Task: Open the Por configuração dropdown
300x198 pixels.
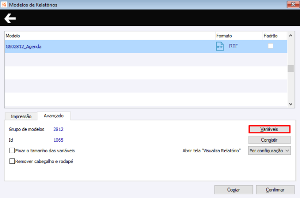Action: (x=270, y=150)
